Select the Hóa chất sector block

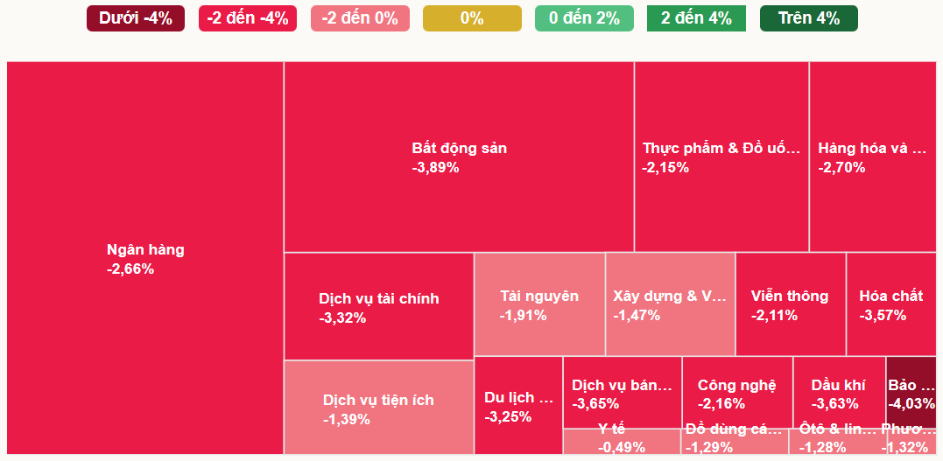coord(890,304)
